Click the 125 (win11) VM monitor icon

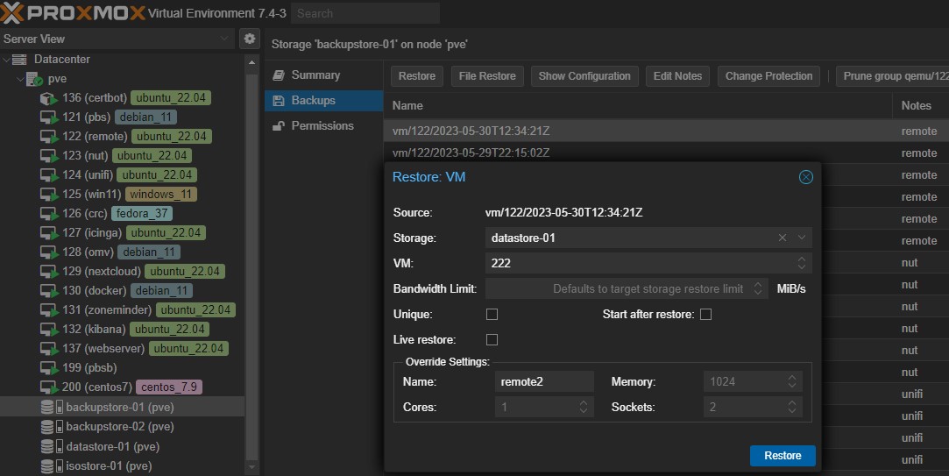(x=49, y=195)
